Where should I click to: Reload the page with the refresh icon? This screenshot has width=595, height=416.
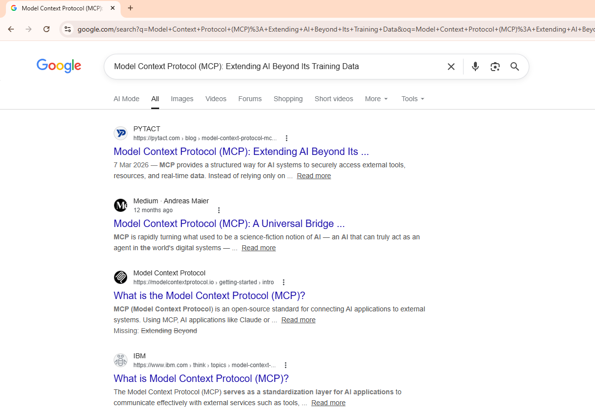pos(46,29)
